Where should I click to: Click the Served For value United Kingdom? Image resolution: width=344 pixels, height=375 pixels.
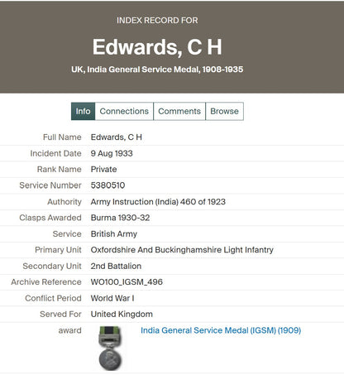coord(122,314)
